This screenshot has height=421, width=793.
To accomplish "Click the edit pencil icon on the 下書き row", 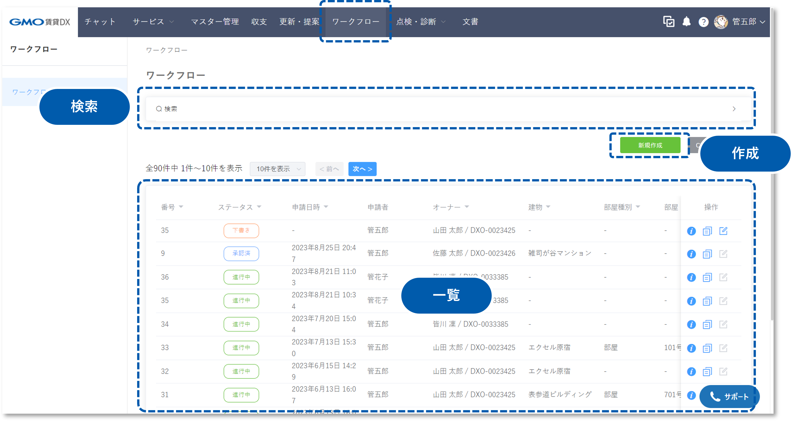I will [724, 231].
